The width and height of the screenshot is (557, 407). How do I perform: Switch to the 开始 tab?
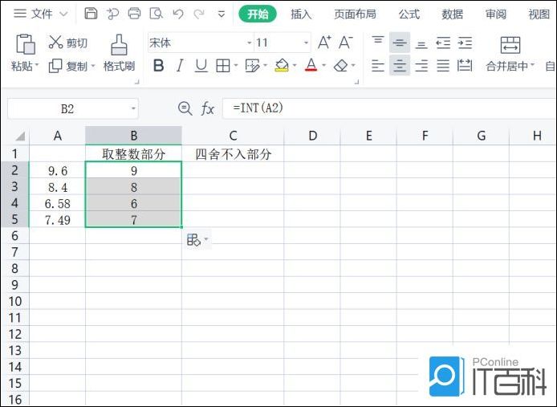(x=258, y=14)
